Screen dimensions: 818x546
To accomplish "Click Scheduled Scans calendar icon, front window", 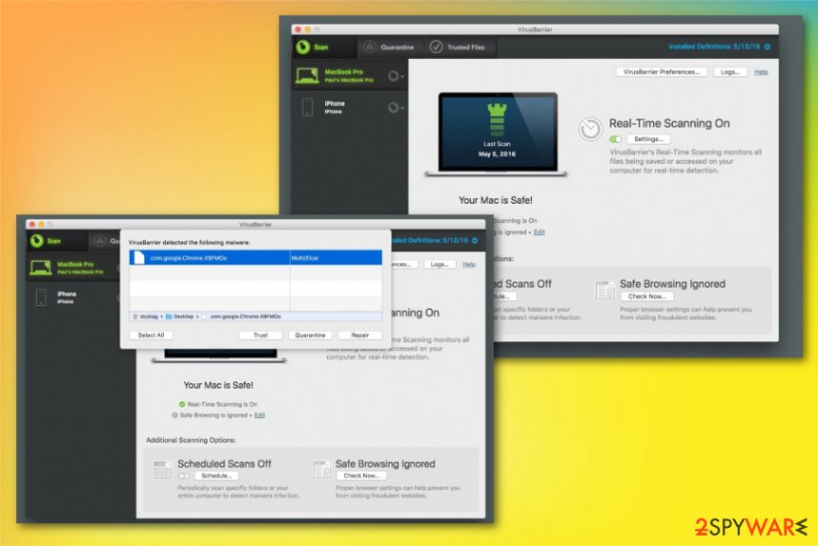I will click(x=162, y=470).
